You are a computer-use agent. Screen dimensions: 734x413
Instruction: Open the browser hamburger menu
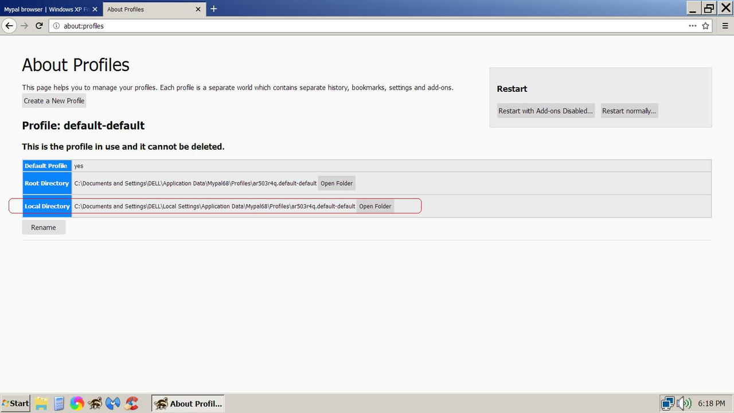click(724, 26)
